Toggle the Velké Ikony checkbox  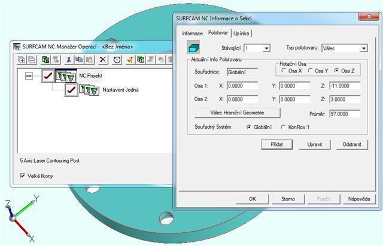(x=23, y=175)
